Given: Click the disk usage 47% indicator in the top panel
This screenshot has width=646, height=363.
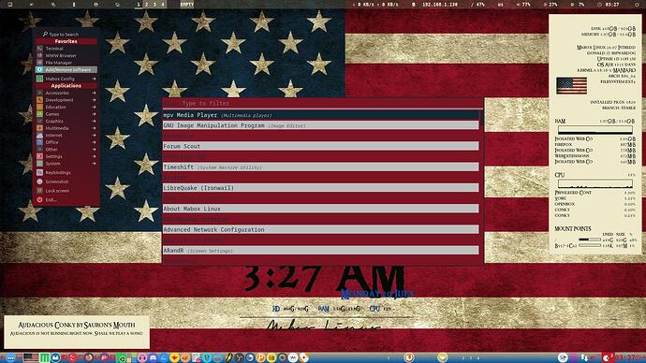Looking at the screenshot, I should point(477,5).
